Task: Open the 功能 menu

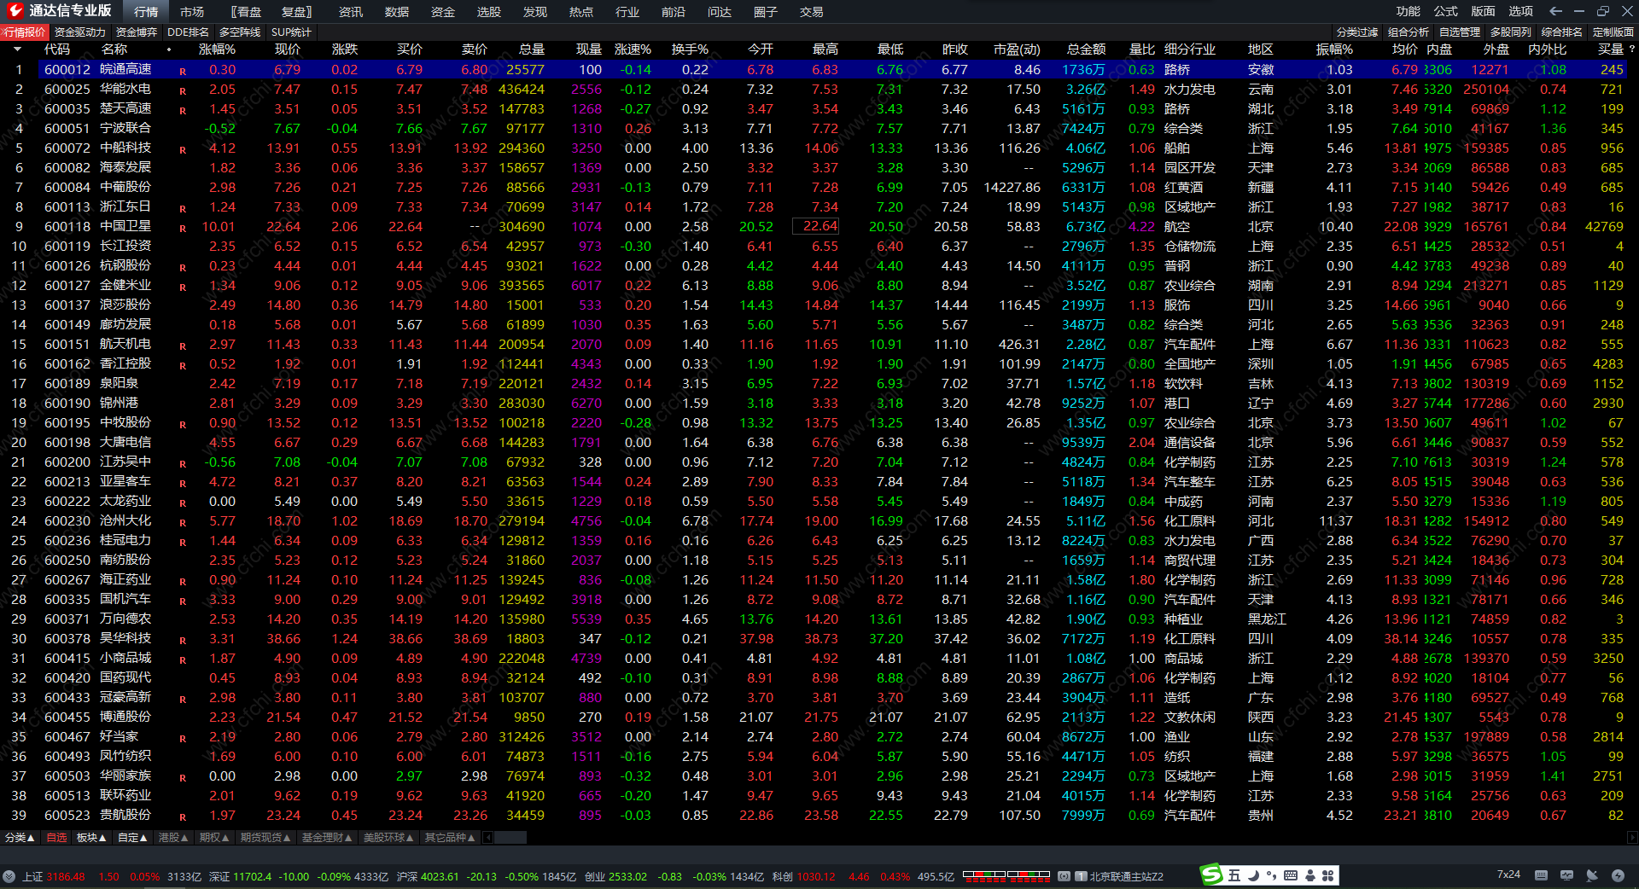Action: pos(1409,11)
